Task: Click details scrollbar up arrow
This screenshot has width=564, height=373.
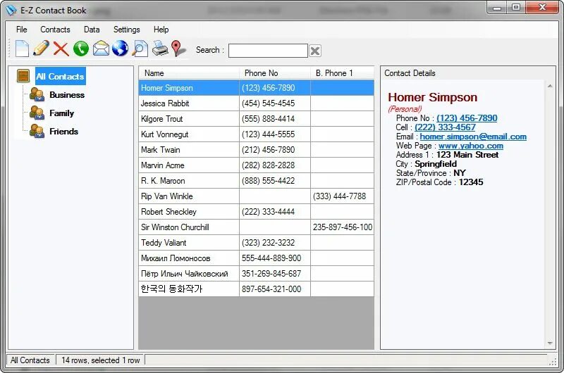Action: click(550, 86)
